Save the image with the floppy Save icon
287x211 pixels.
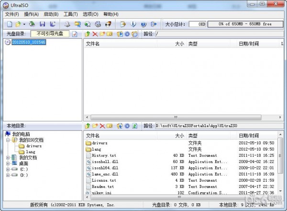click(x=43, y=24)
